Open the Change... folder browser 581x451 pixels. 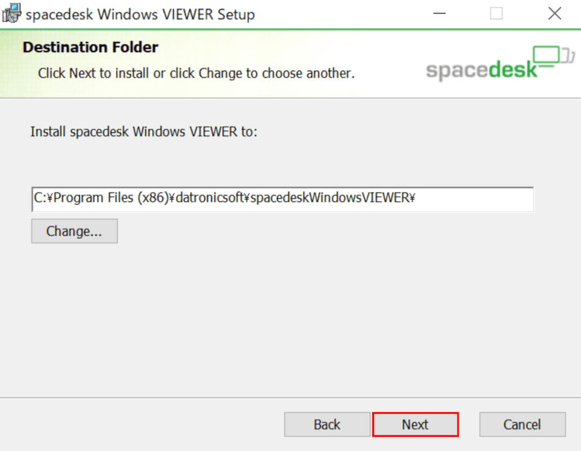74,231
